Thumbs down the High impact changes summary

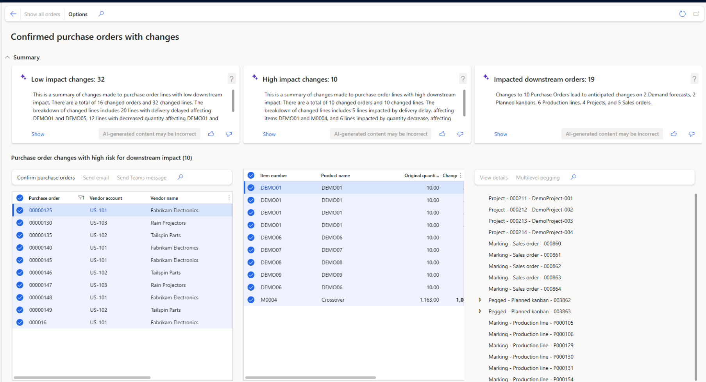[460, 134]
